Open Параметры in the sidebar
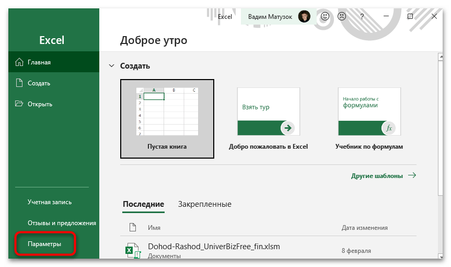The width and height of the screenshot is (451, 267). pos(44,244)
